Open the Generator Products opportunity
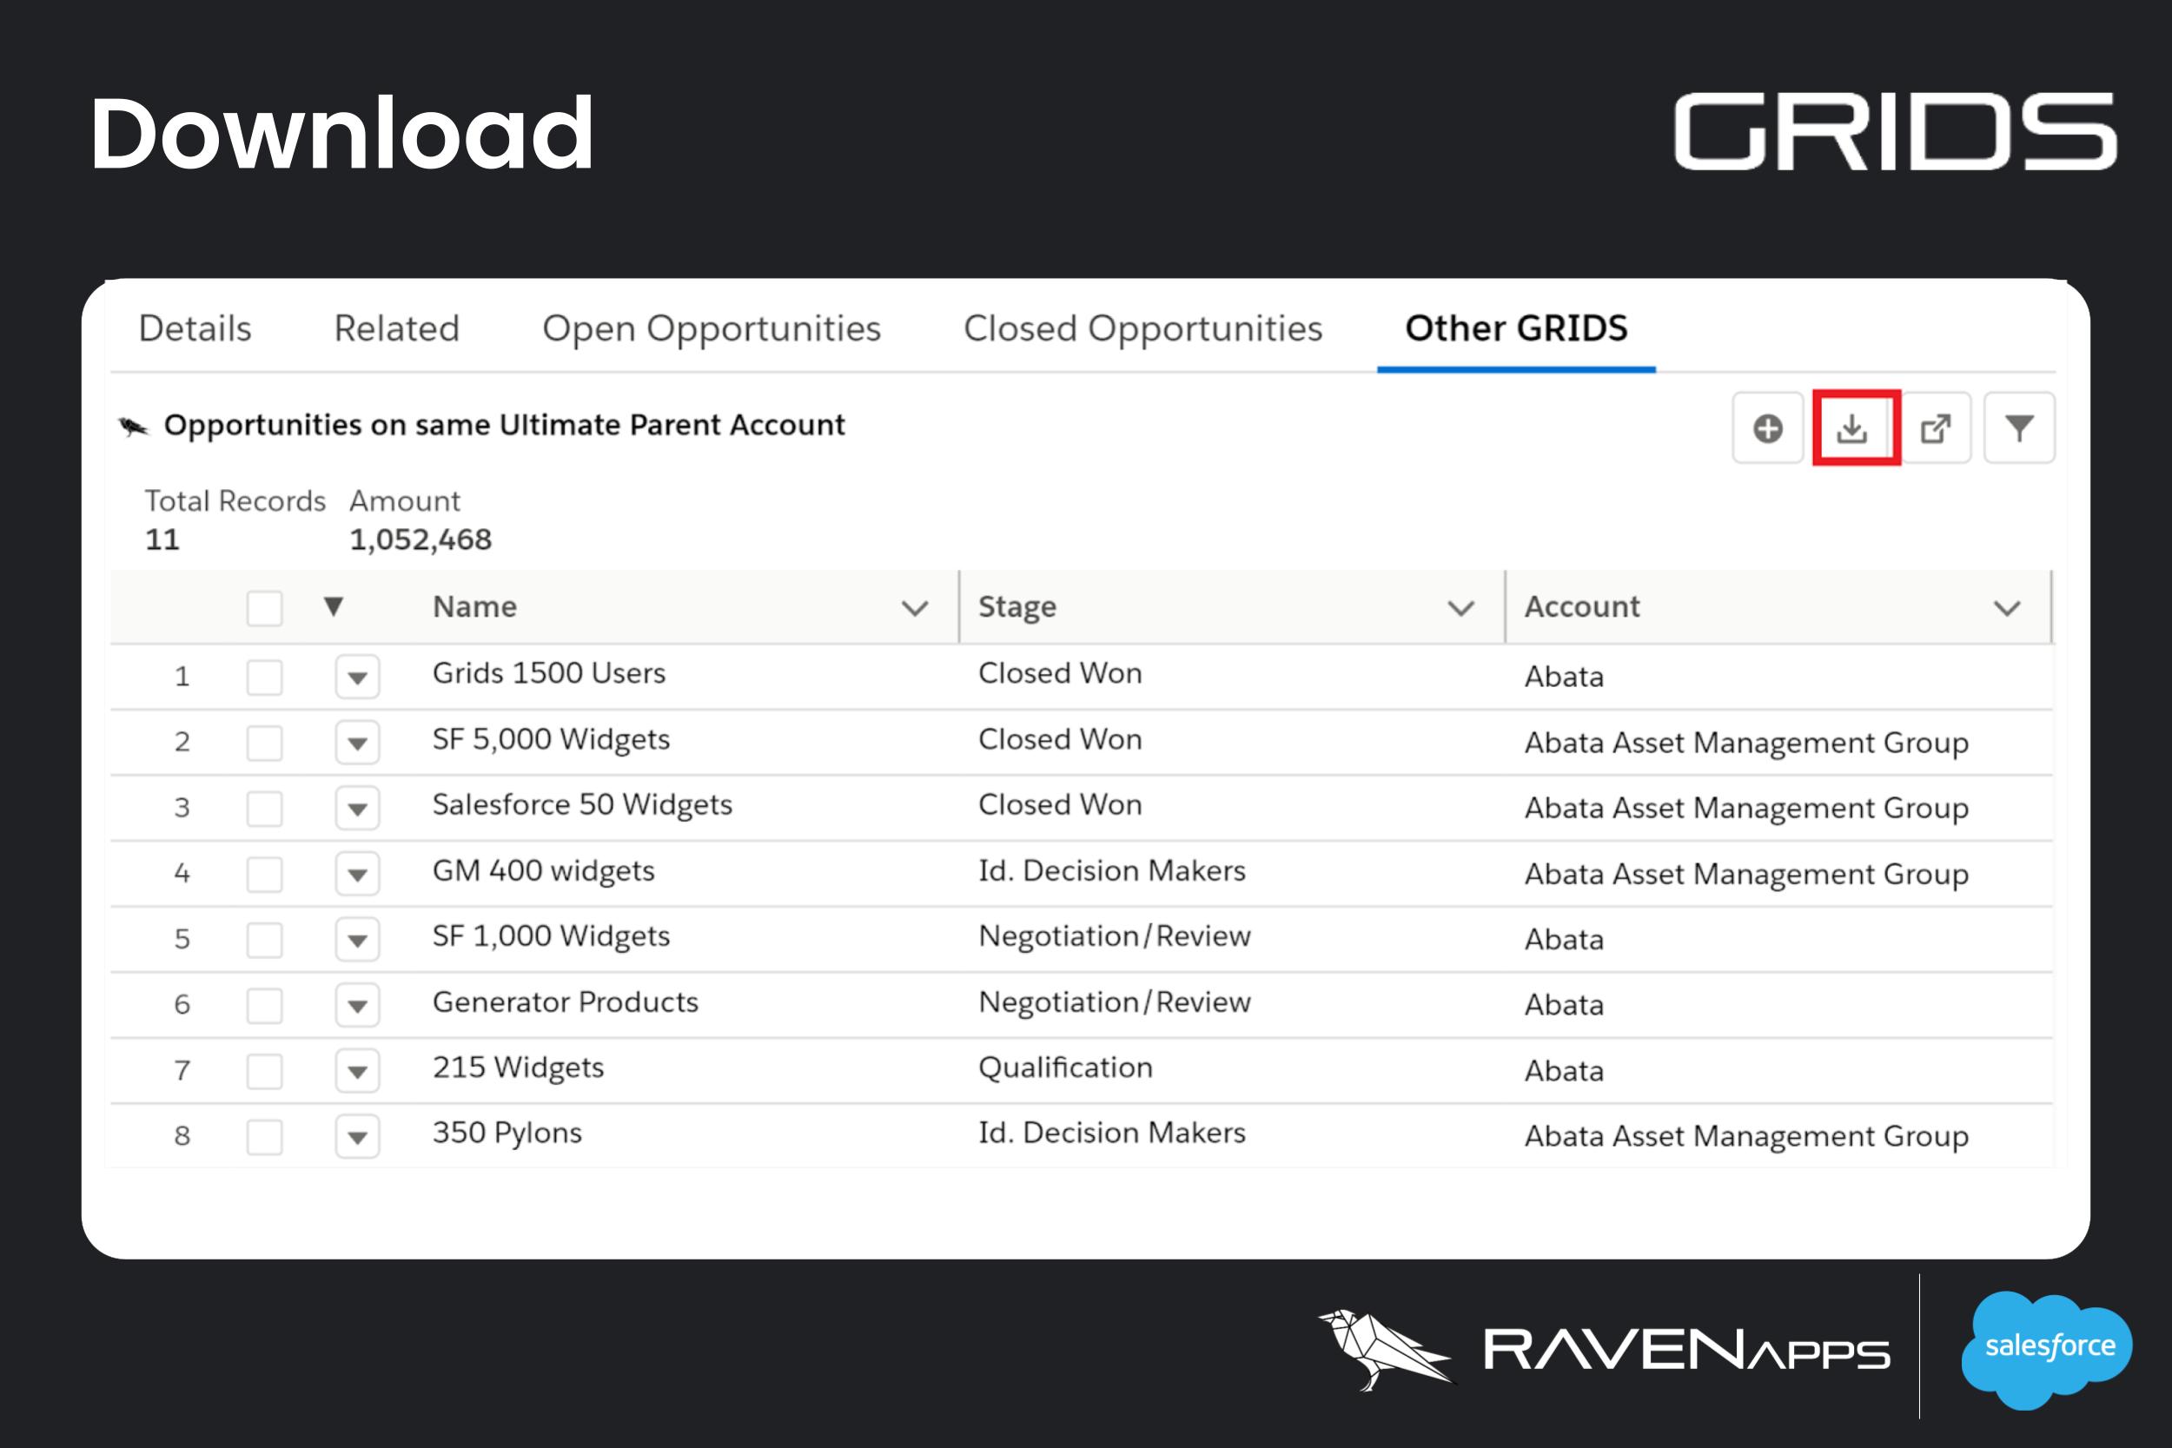 tap(566, 1002)
